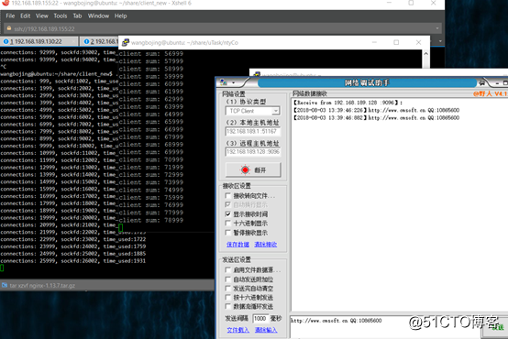Image resolution: width=508 pixels, height=339 pixels.
Task: Click the 保存数据 link
Action: click(237, 245)
